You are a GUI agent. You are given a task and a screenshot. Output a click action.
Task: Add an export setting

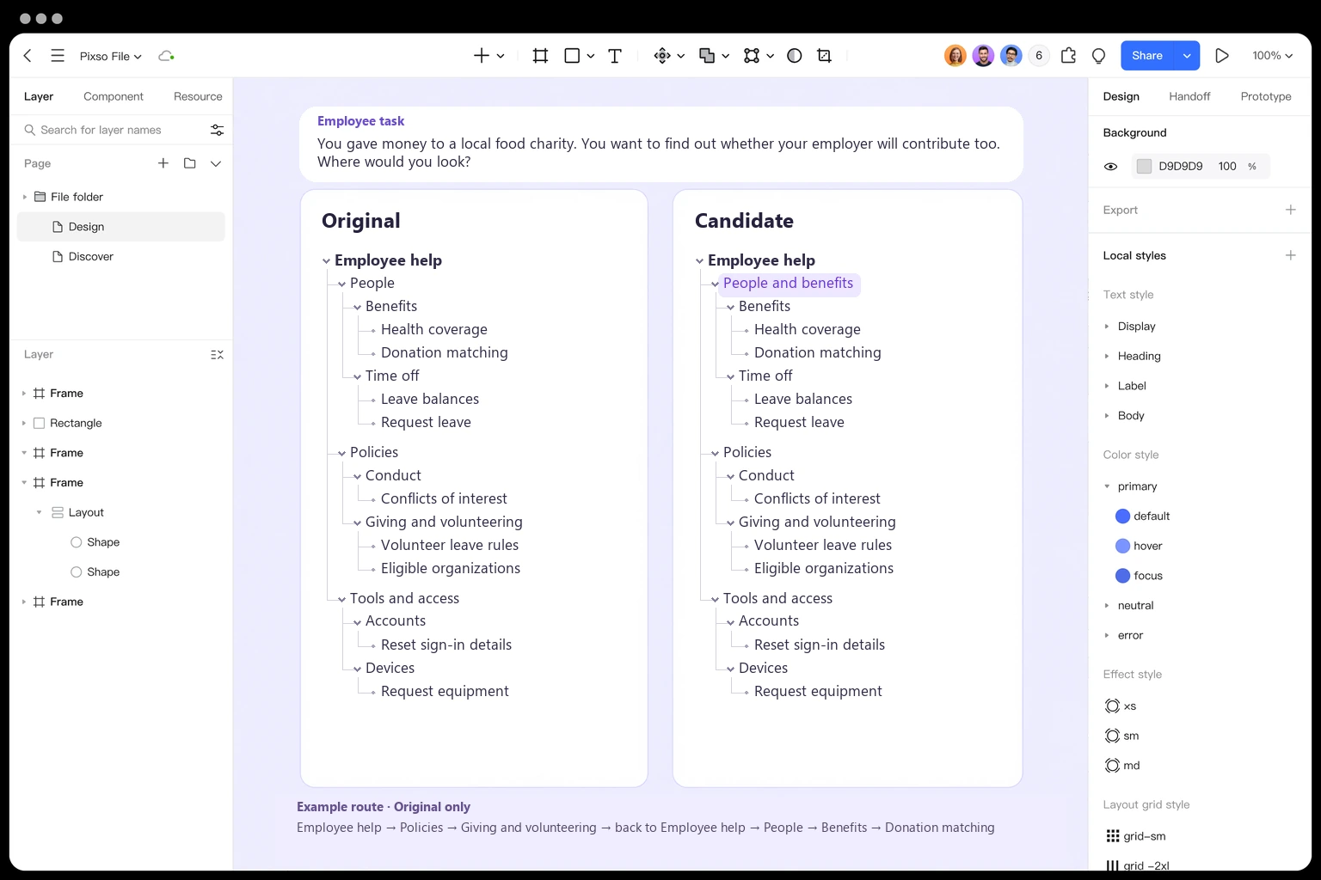(x=1290, y=210)
